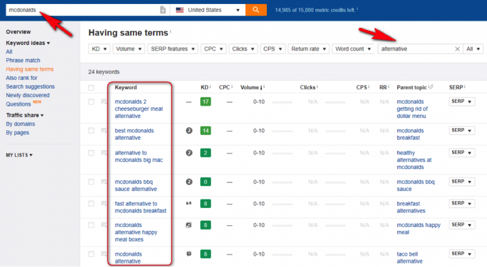Click add-to-list icon for 'alternative to mcdonalds big mac'
The width and height of the screenshot is (487, 267).
104,153
